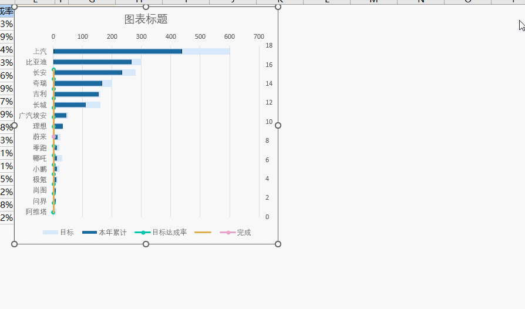Grab the chart's top-middle resize handle
The image size is (525, 309).
click(x=146, y=7)
